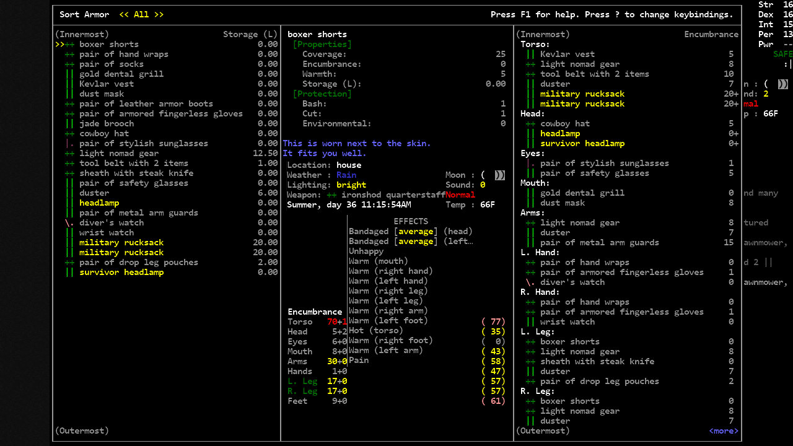The height and width of the screenshot is (446, 793).
Task: Select 'wrist watch' in the Storage list
Action: click(x=107, y=232)
